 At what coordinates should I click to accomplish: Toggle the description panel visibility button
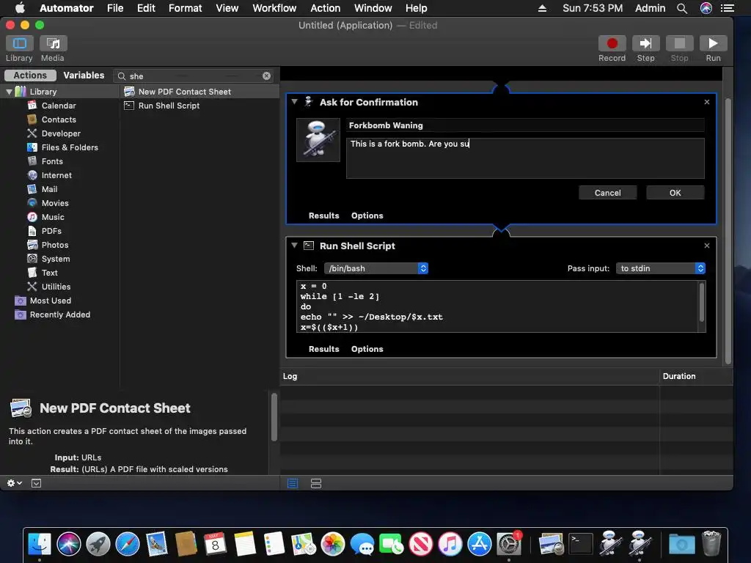(x=37, y=483)
